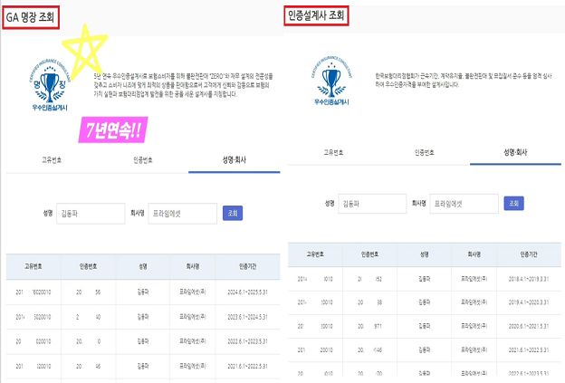Click company name in the 2023.6.1~2024.5.31 row

tap(193, 317)
